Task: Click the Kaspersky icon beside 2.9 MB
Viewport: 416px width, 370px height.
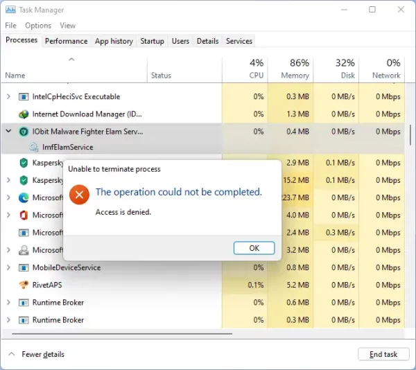Action: [24, 163]
